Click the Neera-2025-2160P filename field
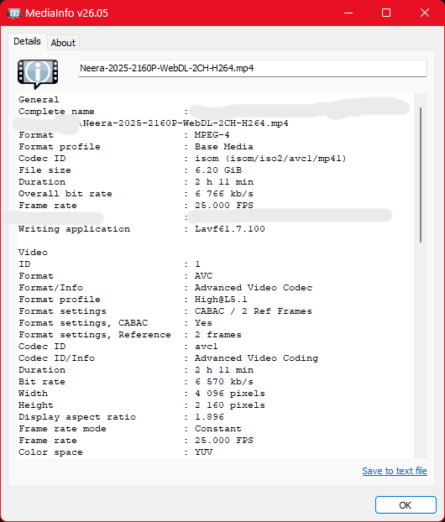445x522 pixels. coord(253,68)
